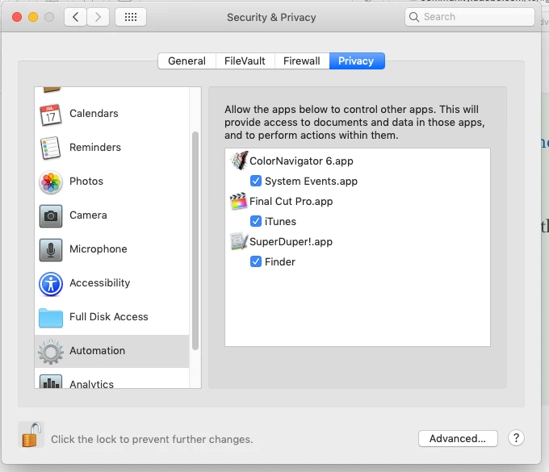Select Calendars text in the sidebar
Screen dimensions: 549x472
pos(94,114)
